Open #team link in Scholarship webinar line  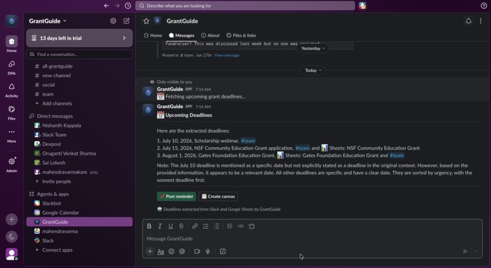(x=248, y=141)
